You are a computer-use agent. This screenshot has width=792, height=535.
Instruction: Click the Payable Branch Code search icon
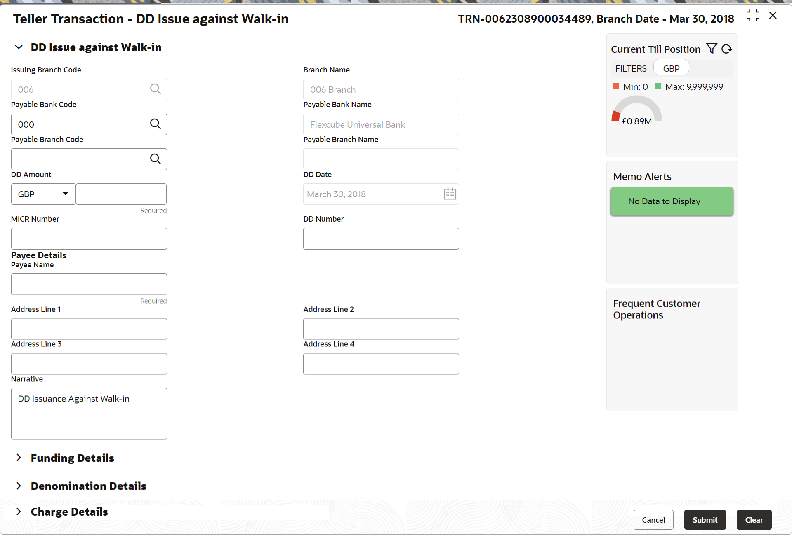pos(155,159)
